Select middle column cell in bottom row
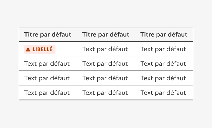Viewport: 212px width, 128px height. [x=105, y=93]
